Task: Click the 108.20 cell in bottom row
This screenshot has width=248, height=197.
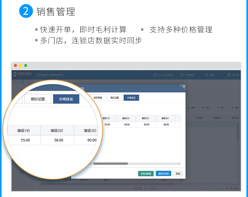Action: (x=164, y=180)
